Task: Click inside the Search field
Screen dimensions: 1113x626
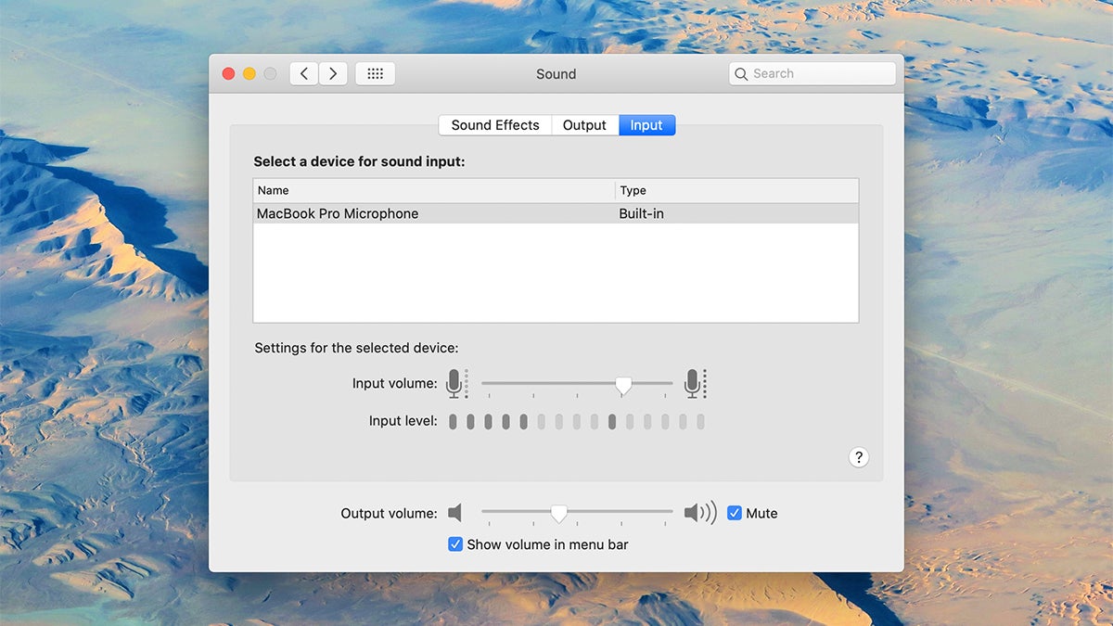Action: tap(812, 72)
